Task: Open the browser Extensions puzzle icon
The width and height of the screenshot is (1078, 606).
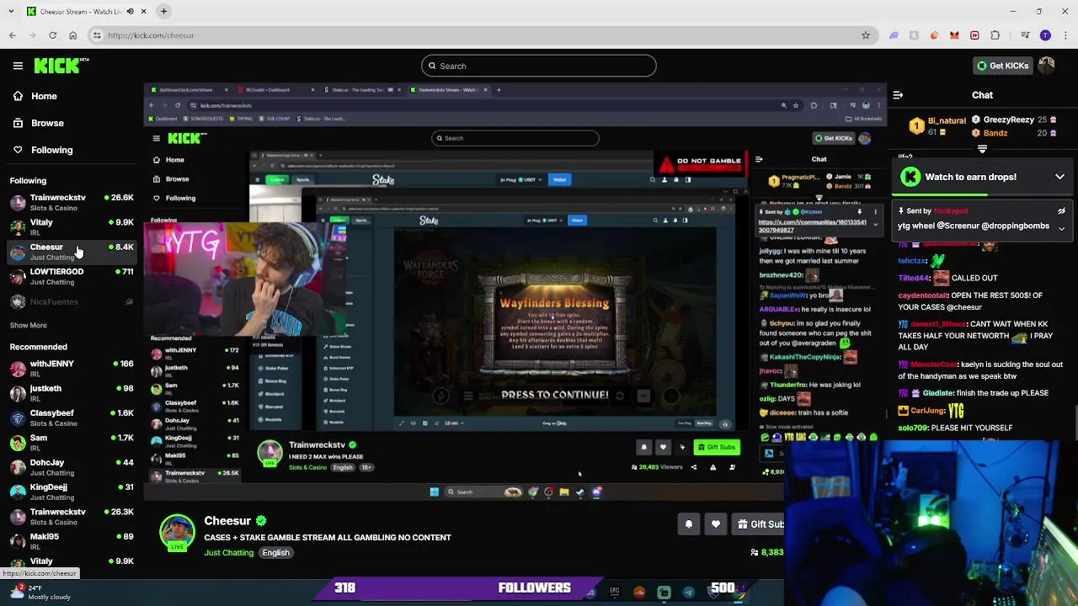Action: click(995, 35)
